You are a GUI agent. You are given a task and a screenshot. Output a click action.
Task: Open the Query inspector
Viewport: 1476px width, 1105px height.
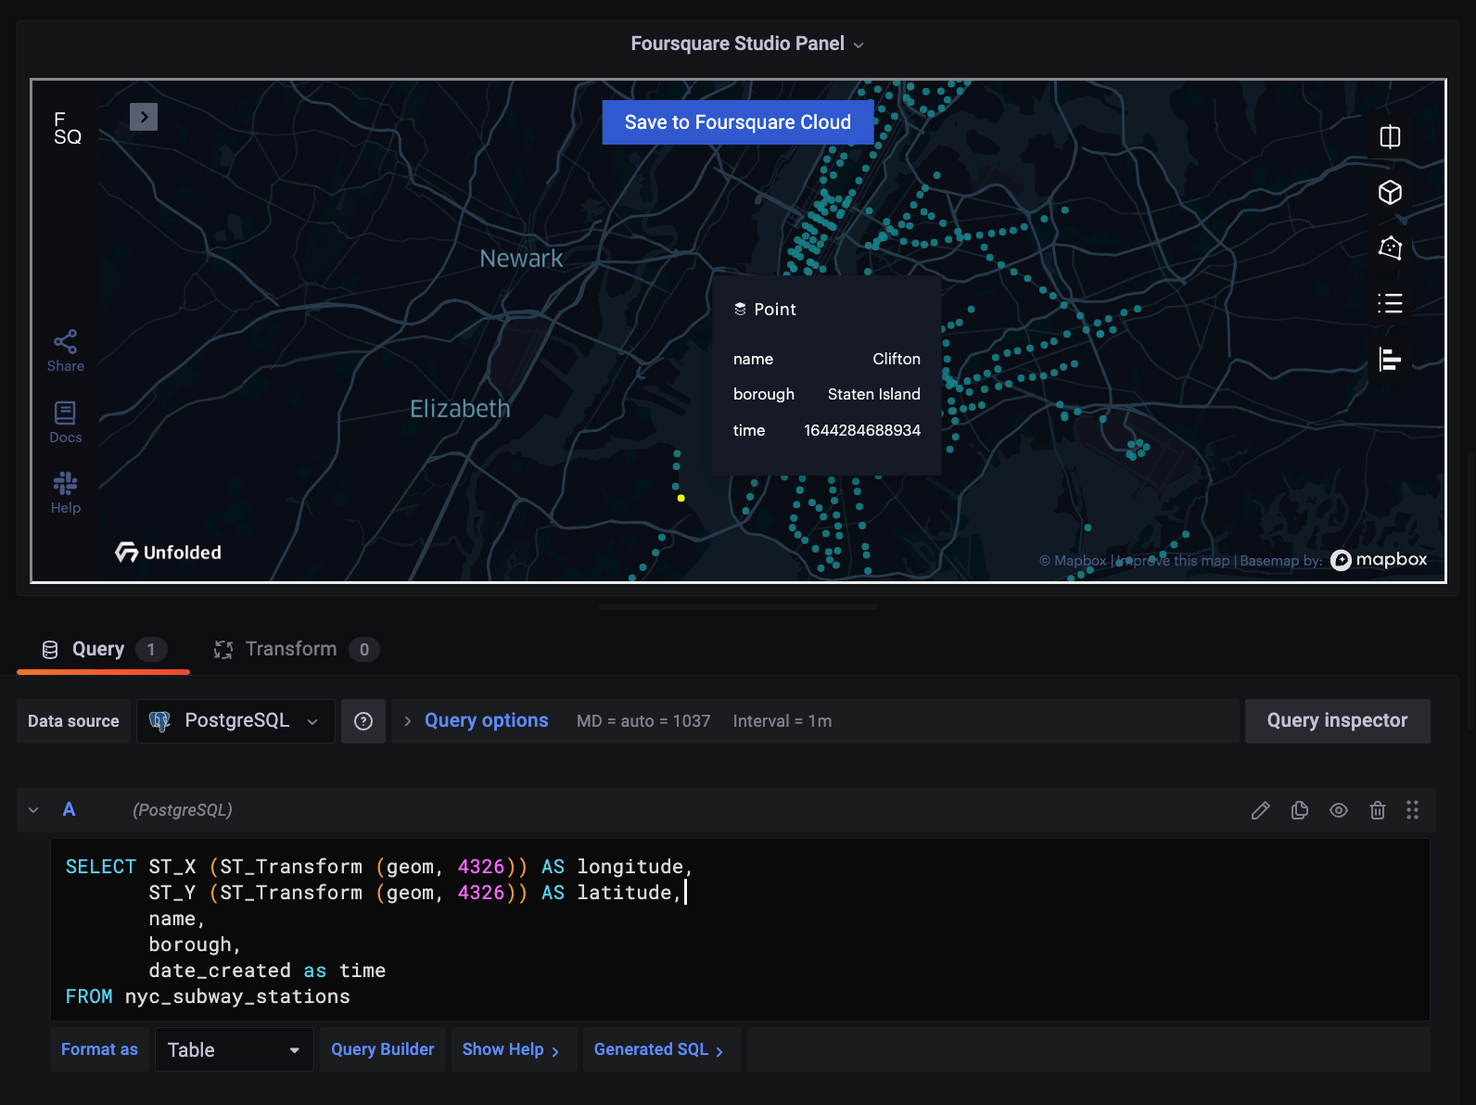pos(1337,721)
